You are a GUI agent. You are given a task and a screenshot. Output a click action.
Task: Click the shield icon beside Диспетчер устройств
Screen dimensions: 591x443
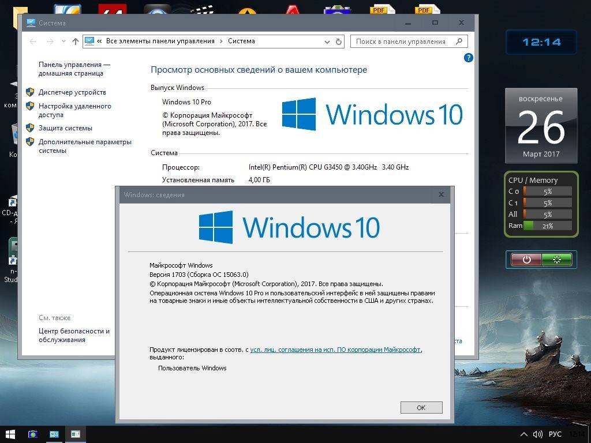point(30,92)
